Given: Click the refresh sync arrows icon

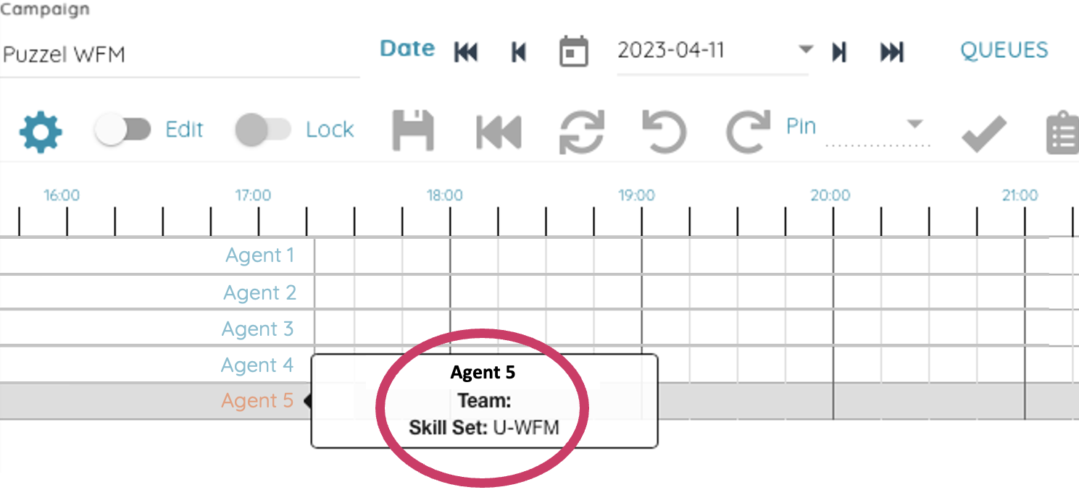Looking at the screenshot, I should 582,132.
